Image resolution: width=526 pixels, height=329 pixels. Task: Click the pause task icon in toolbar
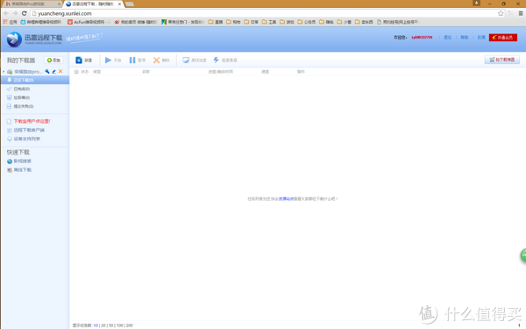coord(132,60)
